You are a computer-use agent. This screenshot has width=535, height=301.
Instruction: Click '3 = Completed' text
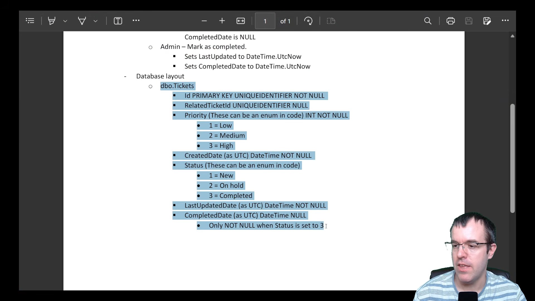coord(230,196)
